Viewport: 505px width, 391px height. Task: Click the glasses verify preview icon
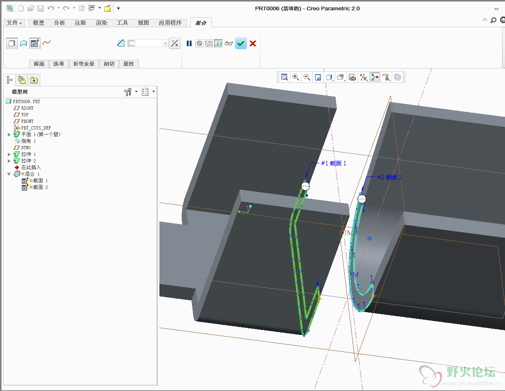[229, 43]
